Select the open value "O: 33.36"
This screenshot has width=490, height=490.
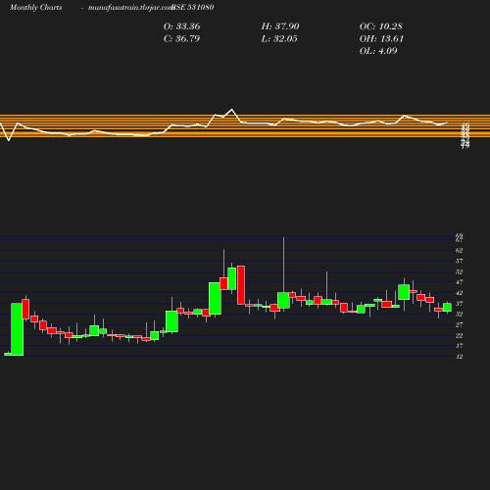point(181,26)
